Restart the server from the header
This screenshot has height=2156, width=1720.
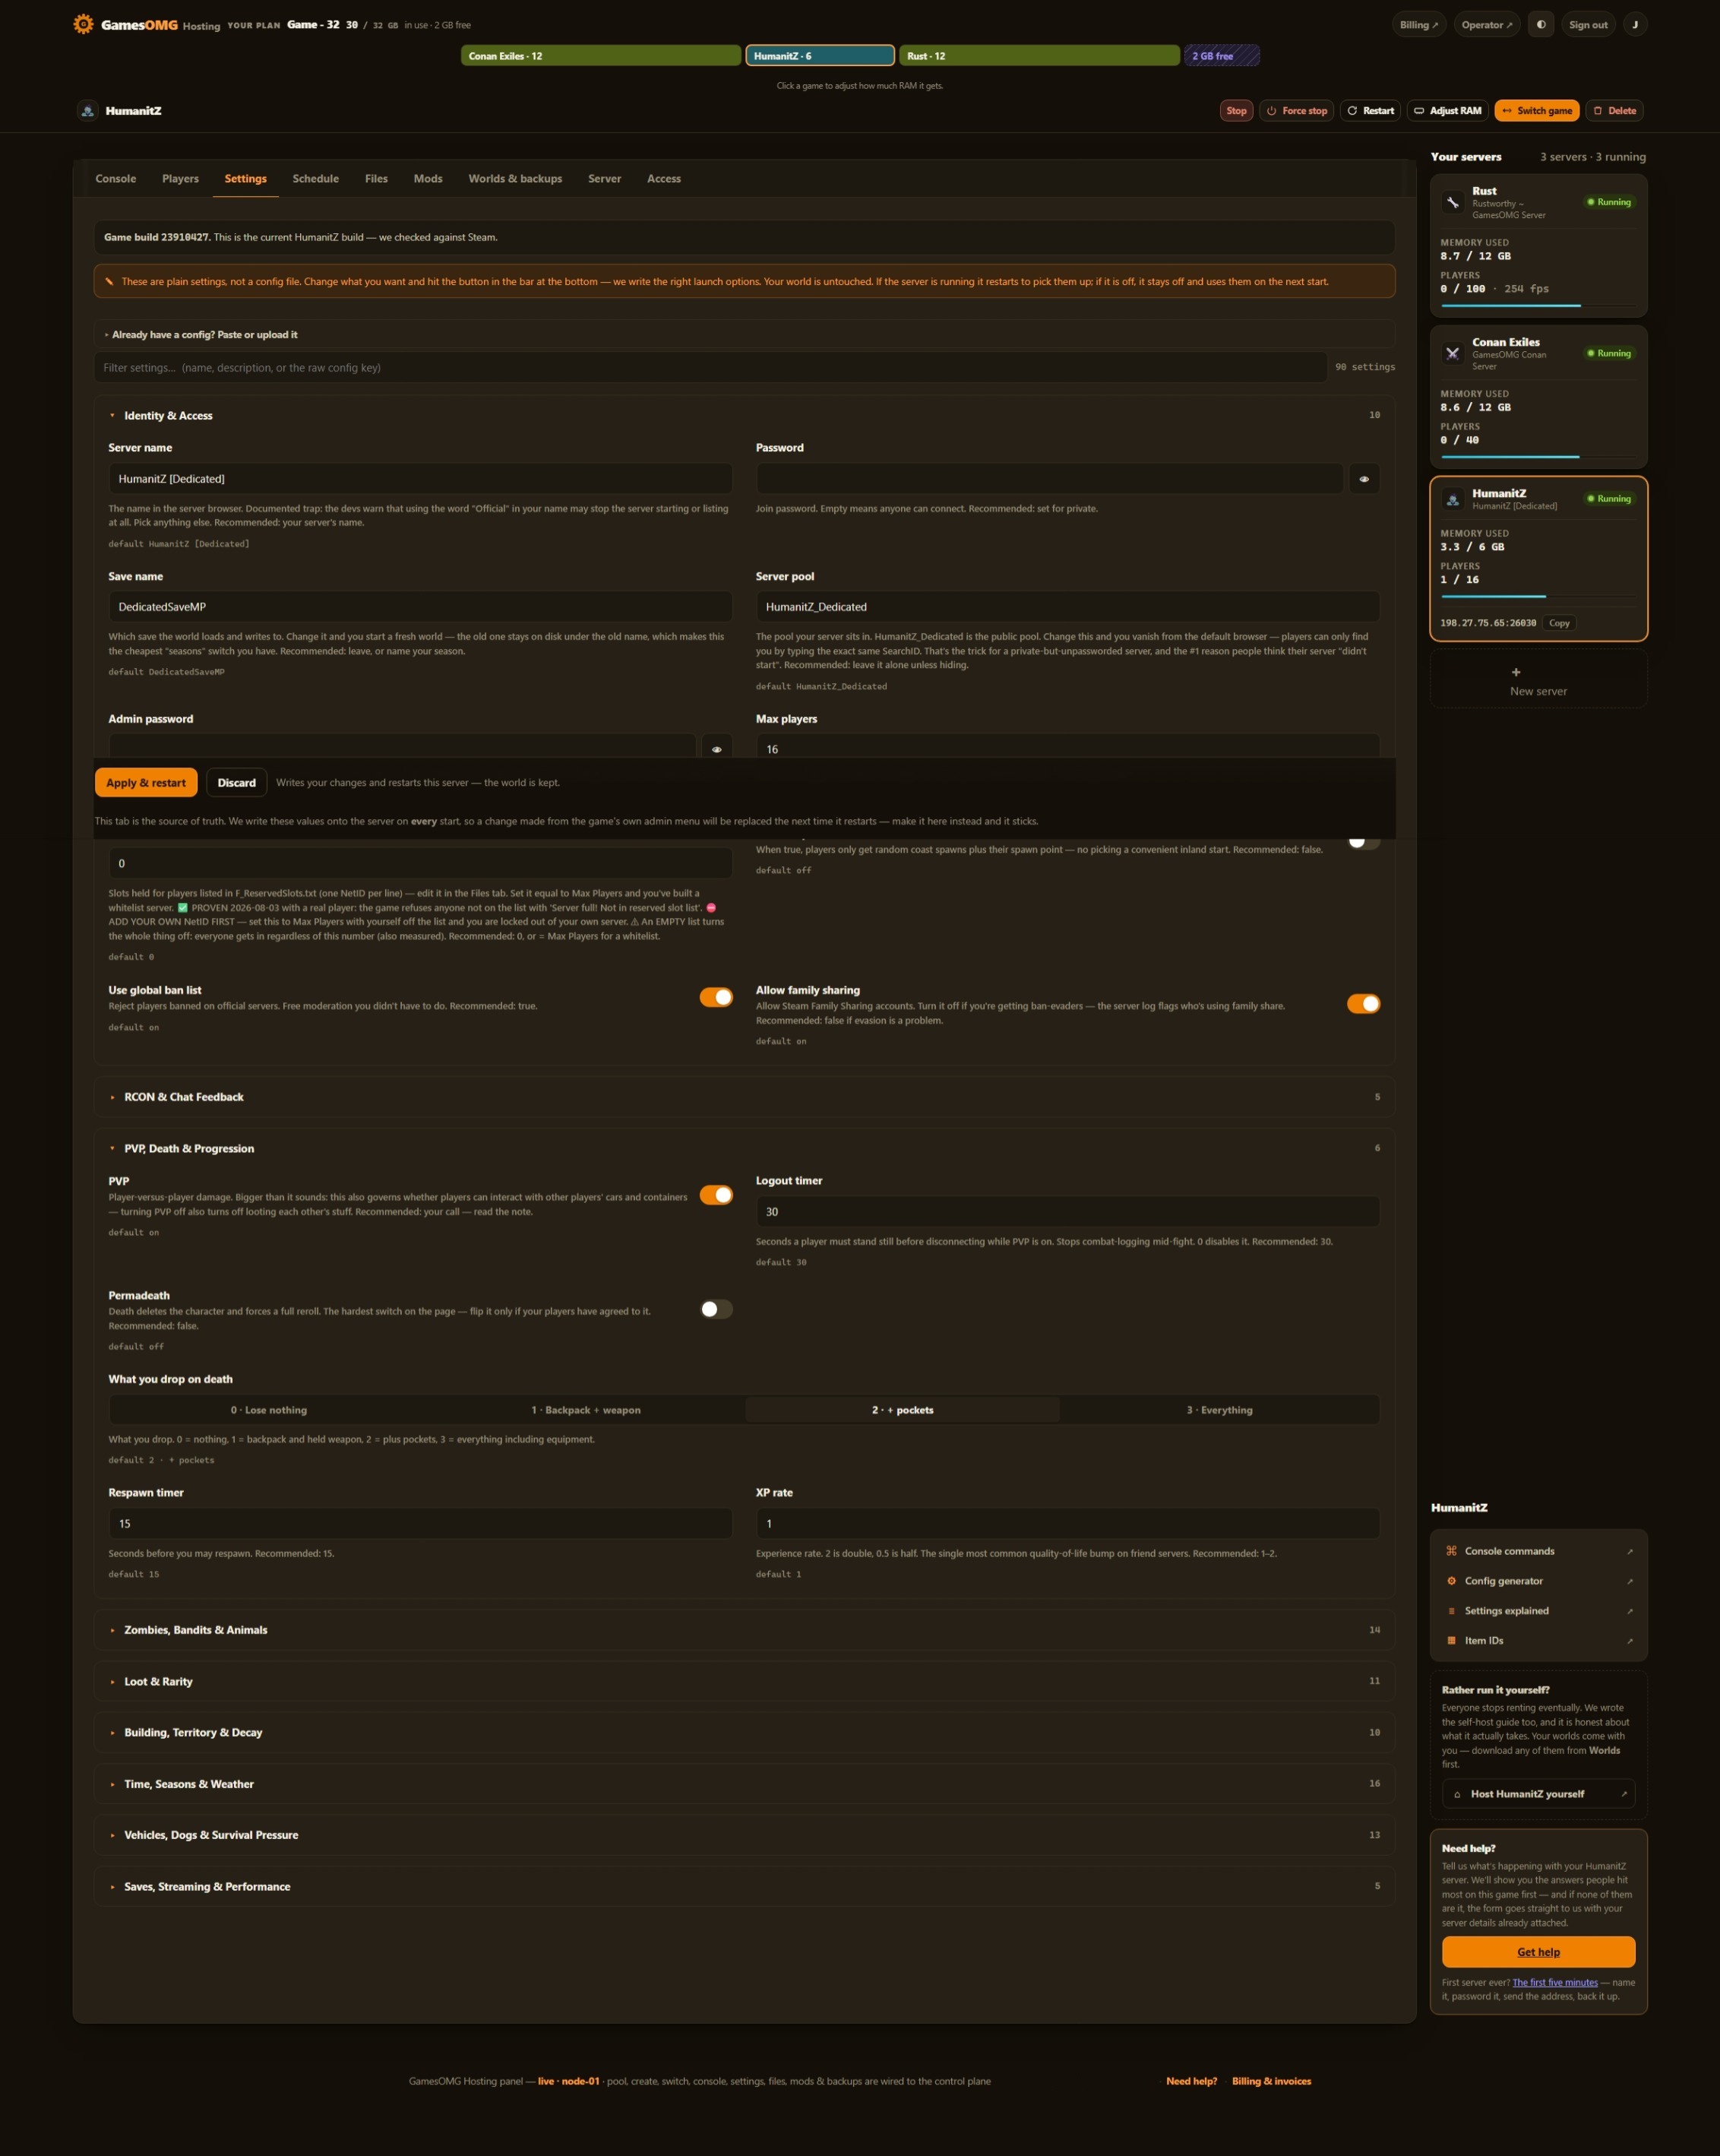tap(1371, 111)
